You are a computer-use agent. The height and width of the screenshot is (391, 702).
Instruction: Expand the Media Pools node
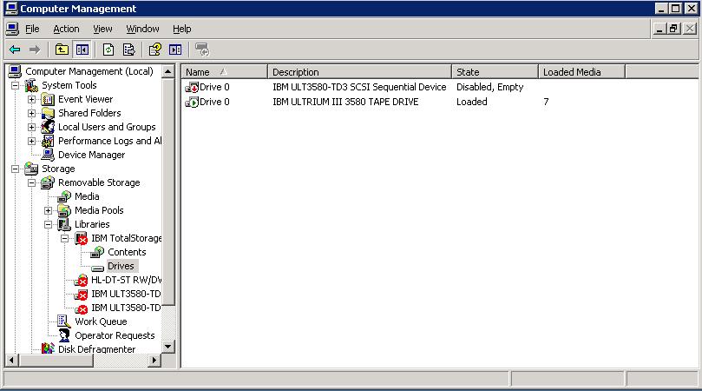(x=49, y=210)
